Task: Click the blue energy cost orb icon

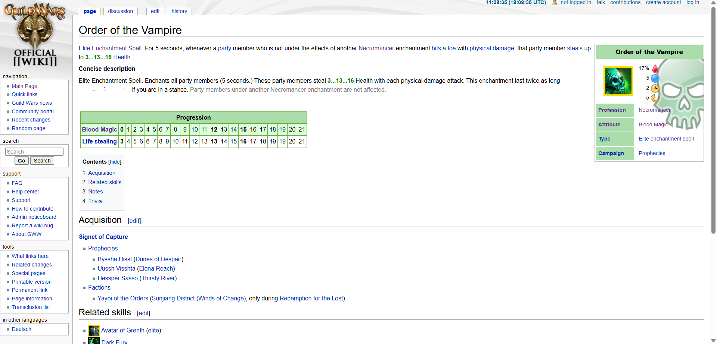Action: pos(655,78)
